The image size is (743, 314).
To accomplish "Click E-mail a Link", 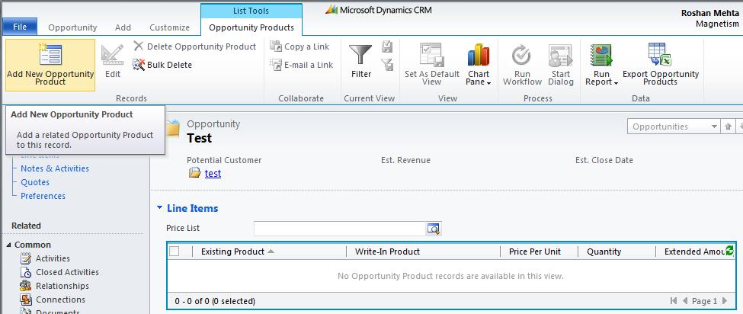I will coord(301,65).
